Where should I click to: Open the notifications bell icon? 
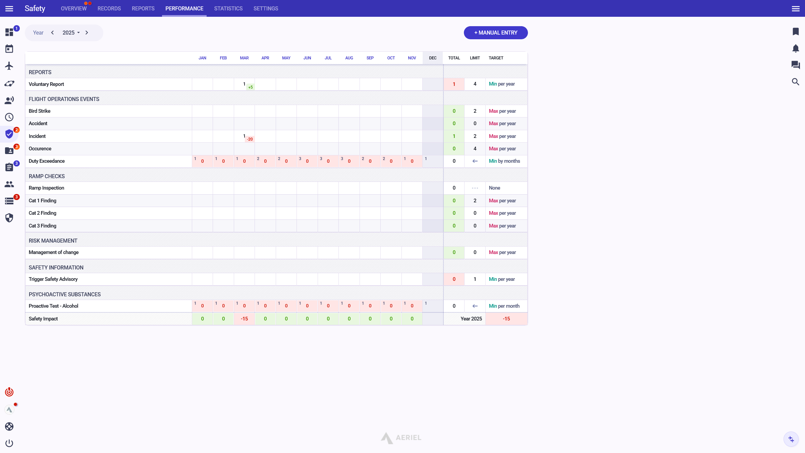[796, 48]
